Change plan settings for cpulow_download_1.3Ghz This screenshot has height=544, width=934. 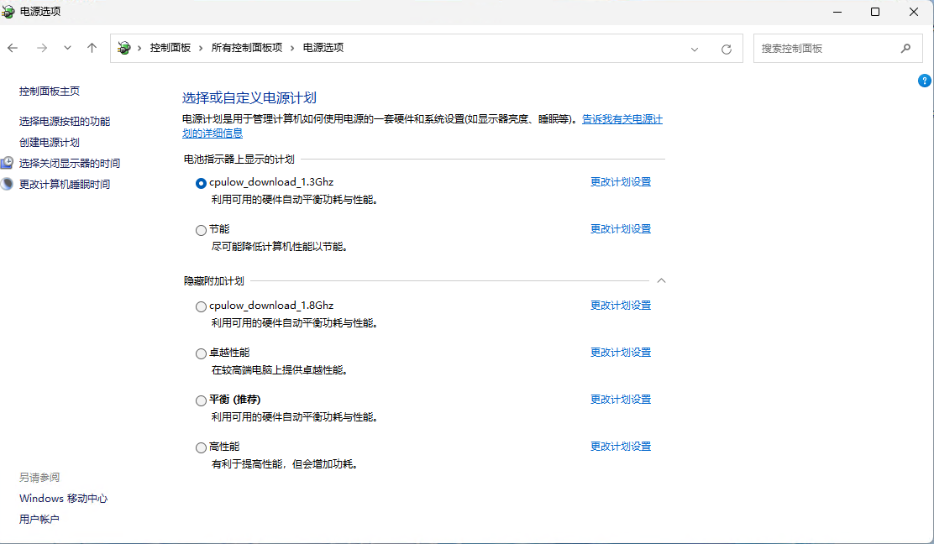coord(621,182)
